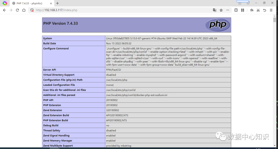Select the PHP 7.4.33 - phpinfo() tab

tap(32, 3)
